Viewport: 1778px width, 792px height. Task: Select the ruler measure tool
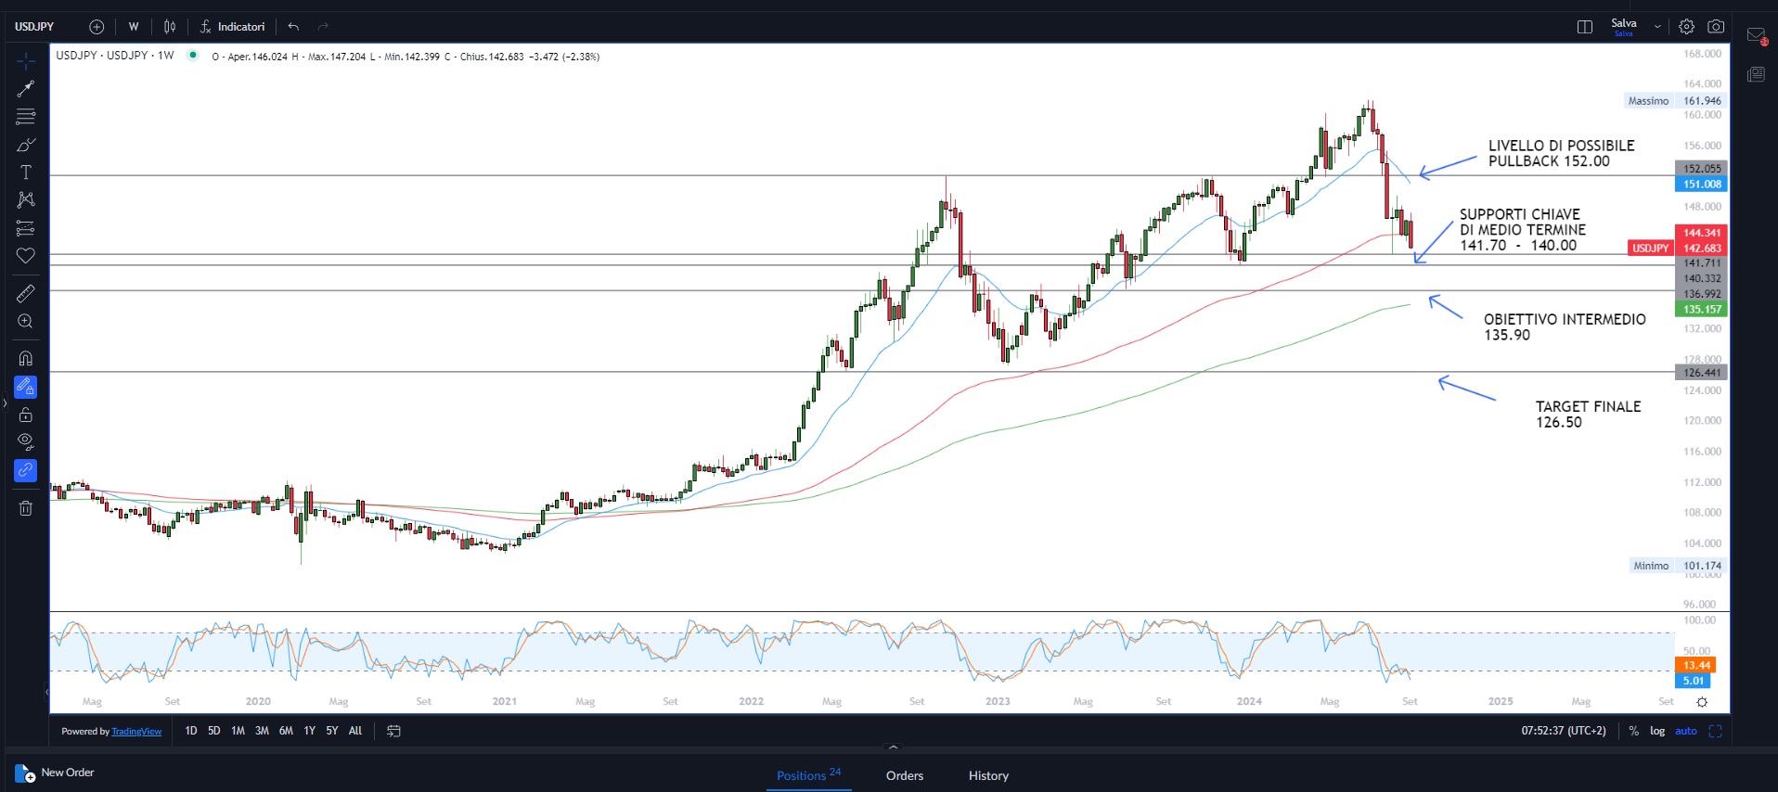(x=26, y=294)
